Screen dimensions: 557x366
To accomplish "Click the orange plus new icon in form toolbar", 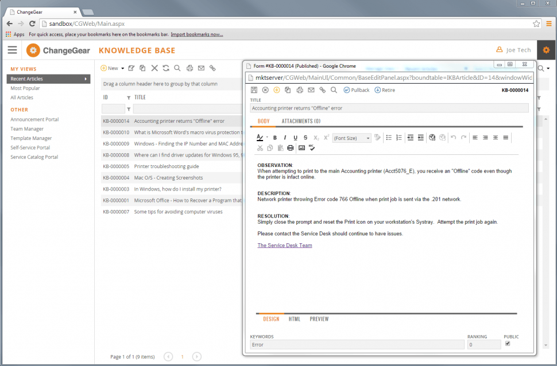I will point(276,90).
